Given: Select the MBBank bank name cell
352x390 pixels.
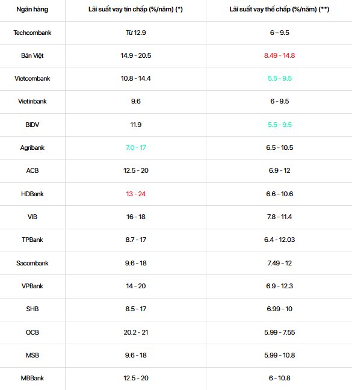Looking at the screenshot, I should 32,378.
